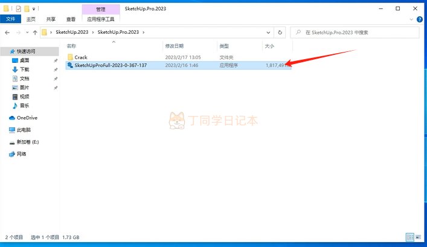
Task: Sort by 大小 column header
Action: click(269, 46)
